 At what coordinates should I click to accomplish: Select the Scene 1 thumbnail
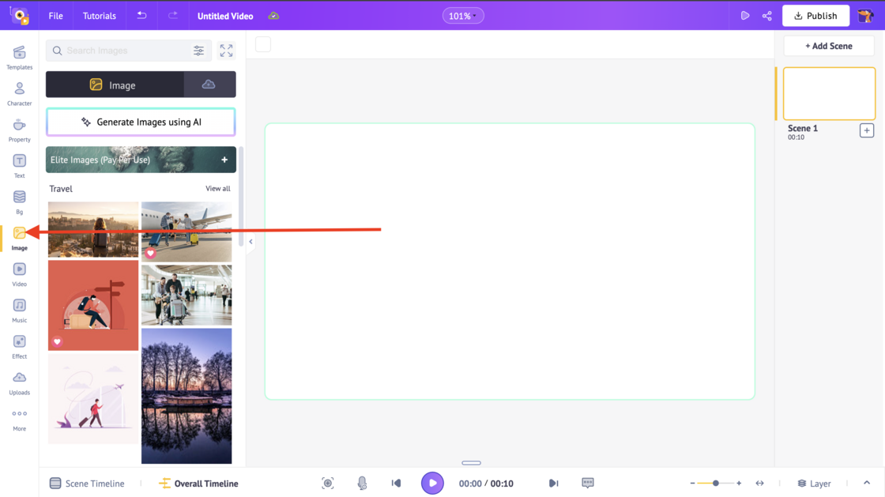click(829, 93)
